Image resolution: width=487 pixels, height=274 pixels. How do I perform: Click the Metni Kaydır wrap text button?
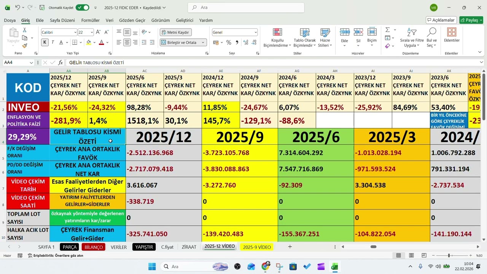click(x=175, y=32)
